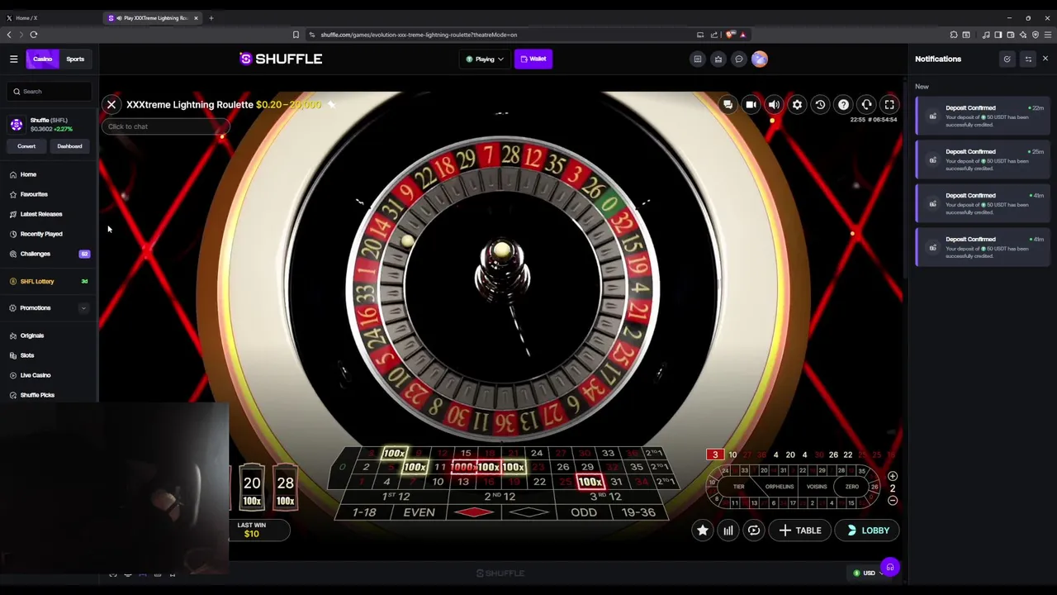Select the ORPHELINS racetrack bet

coord(779,487)
